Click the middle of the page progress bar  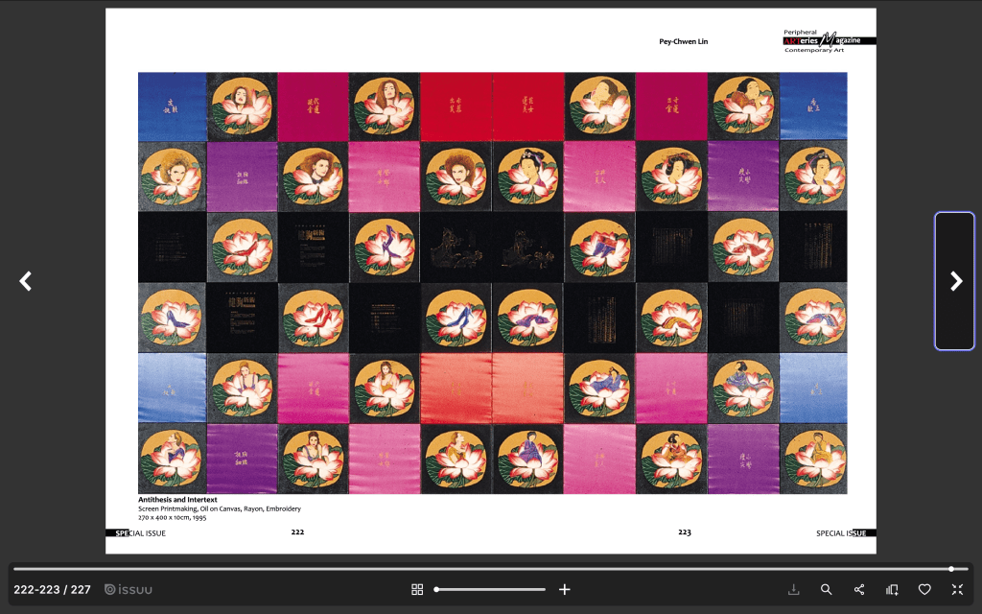pos(491,569)
